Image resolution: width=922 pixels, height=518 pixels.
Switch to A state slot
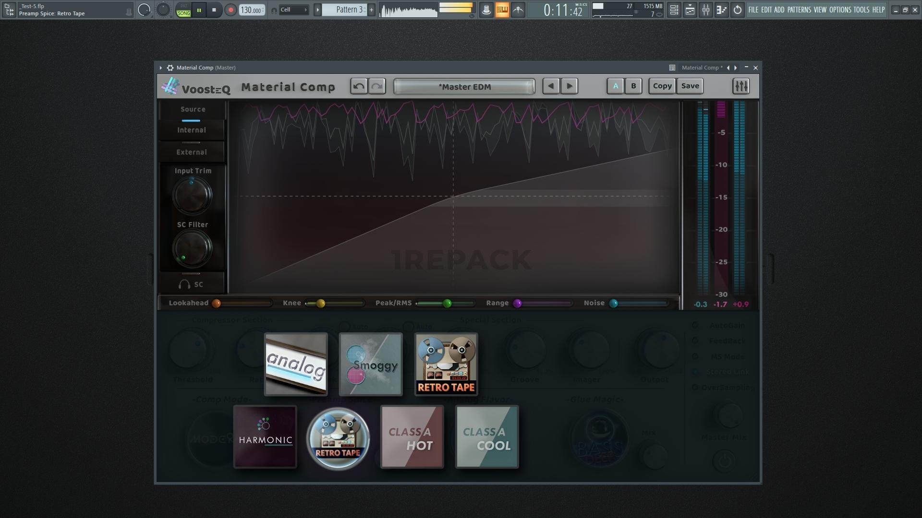(615, 86)
